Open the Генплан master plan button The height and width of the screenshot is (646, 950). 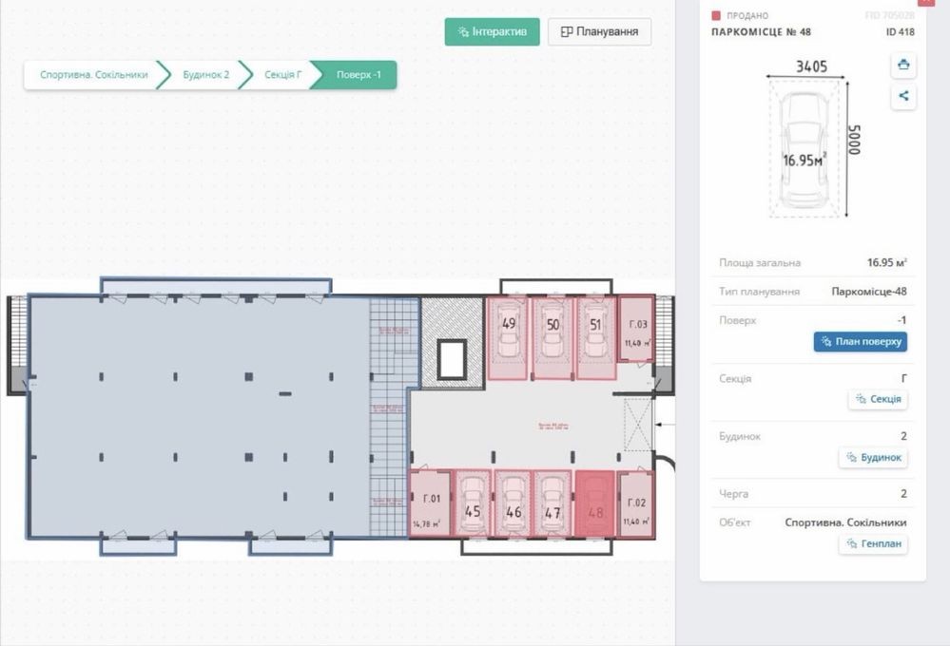pos(872,544)
